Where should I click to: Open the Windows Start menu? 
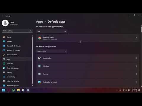4,90
